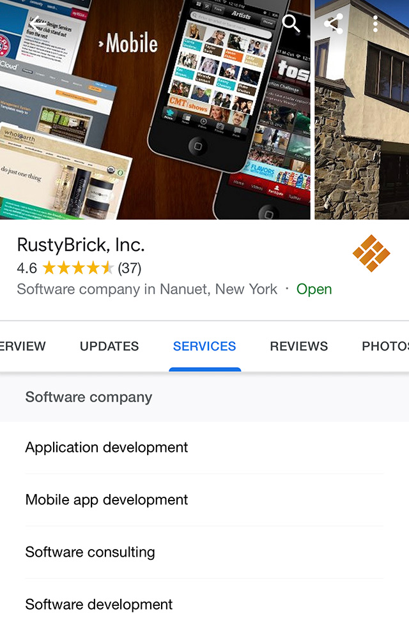The width and height of the screenshot is (409, 632).
Task: Open the stone building photo
Action: click(362, 110)
